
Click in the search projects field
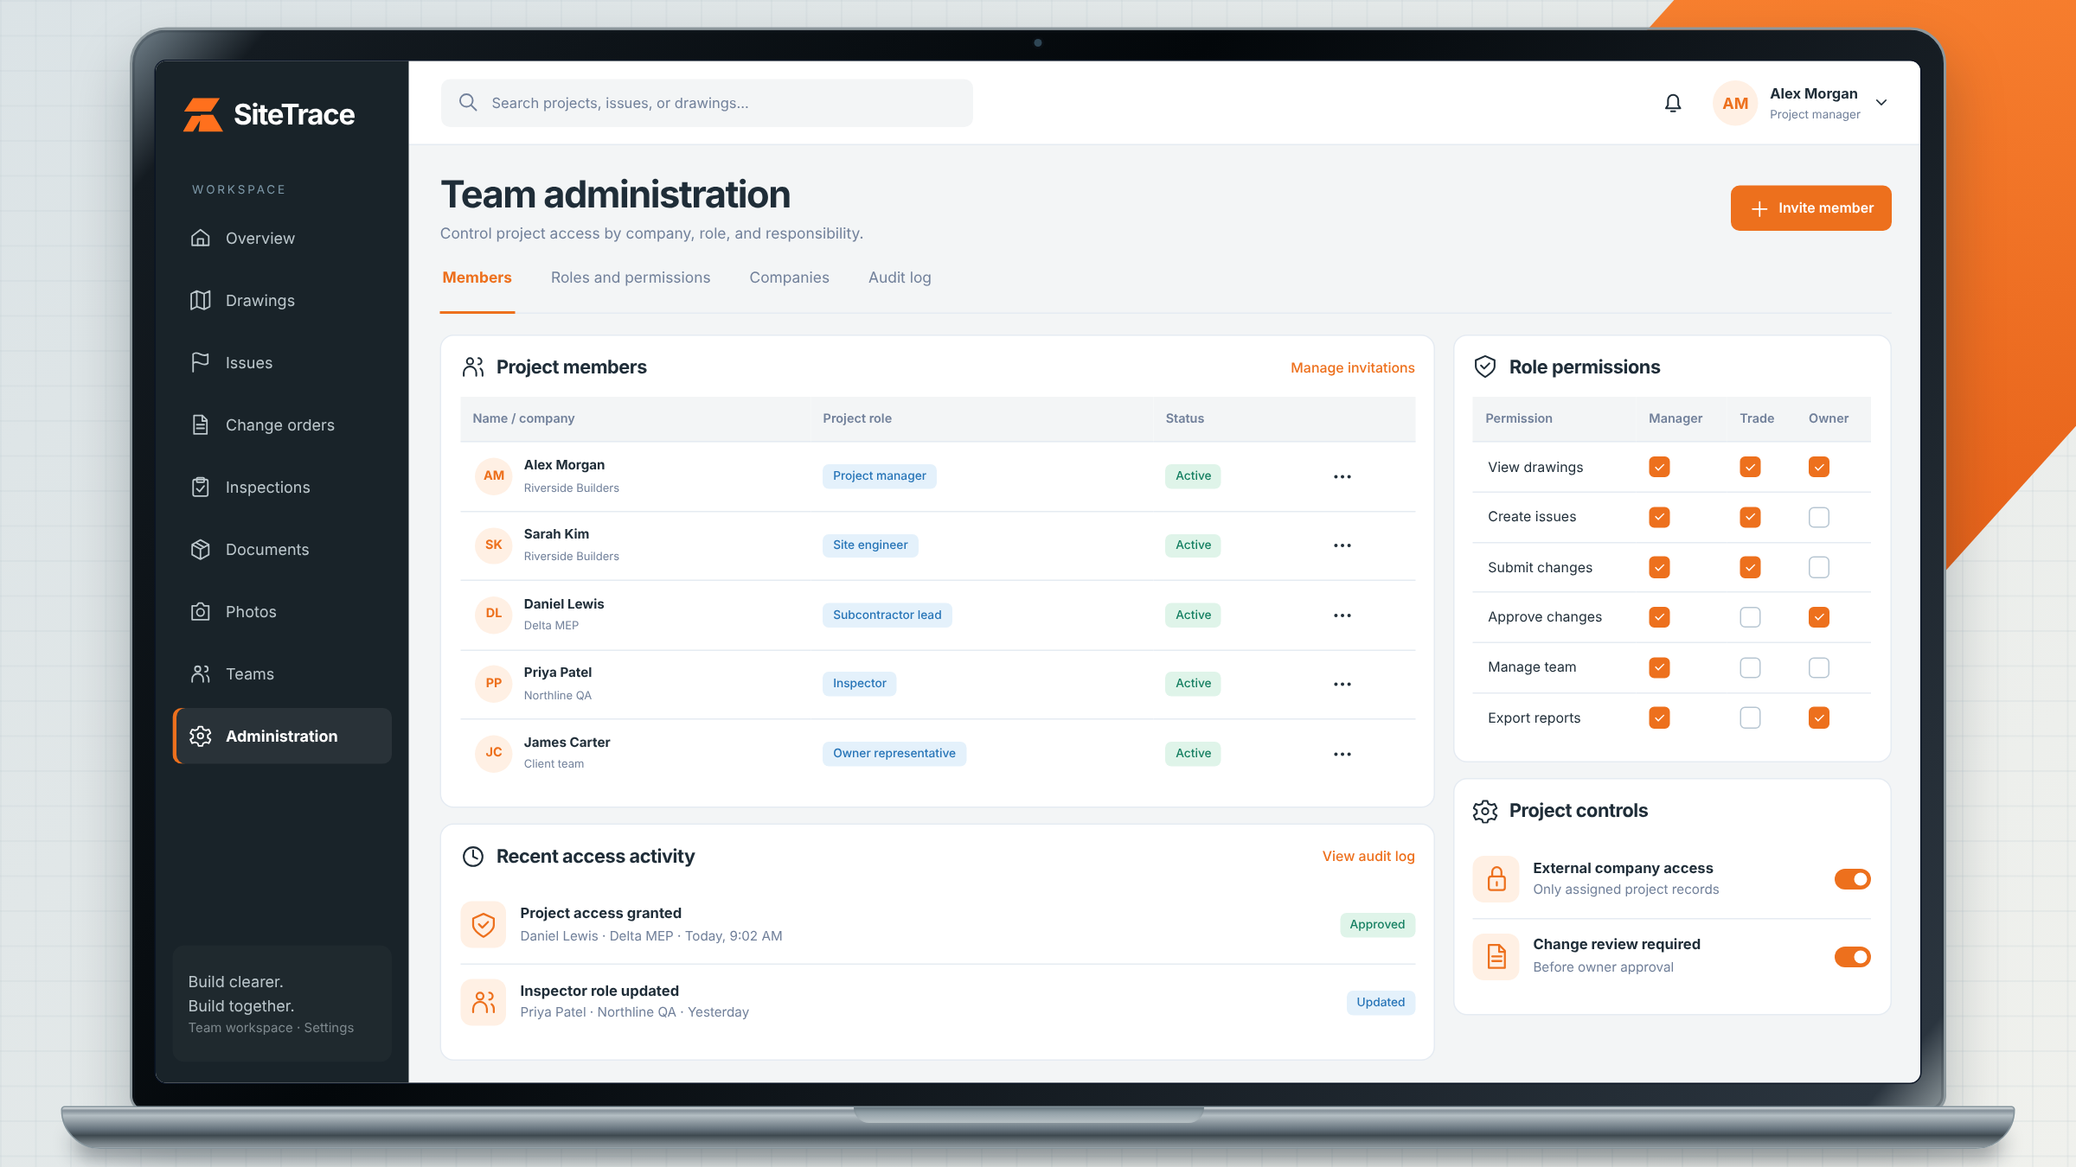tap(707, 103)
